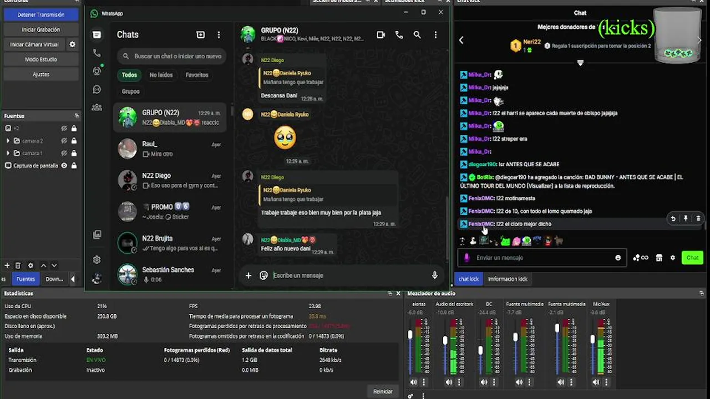Remove the selected source with the trash icon

click(x=18, y=266)
